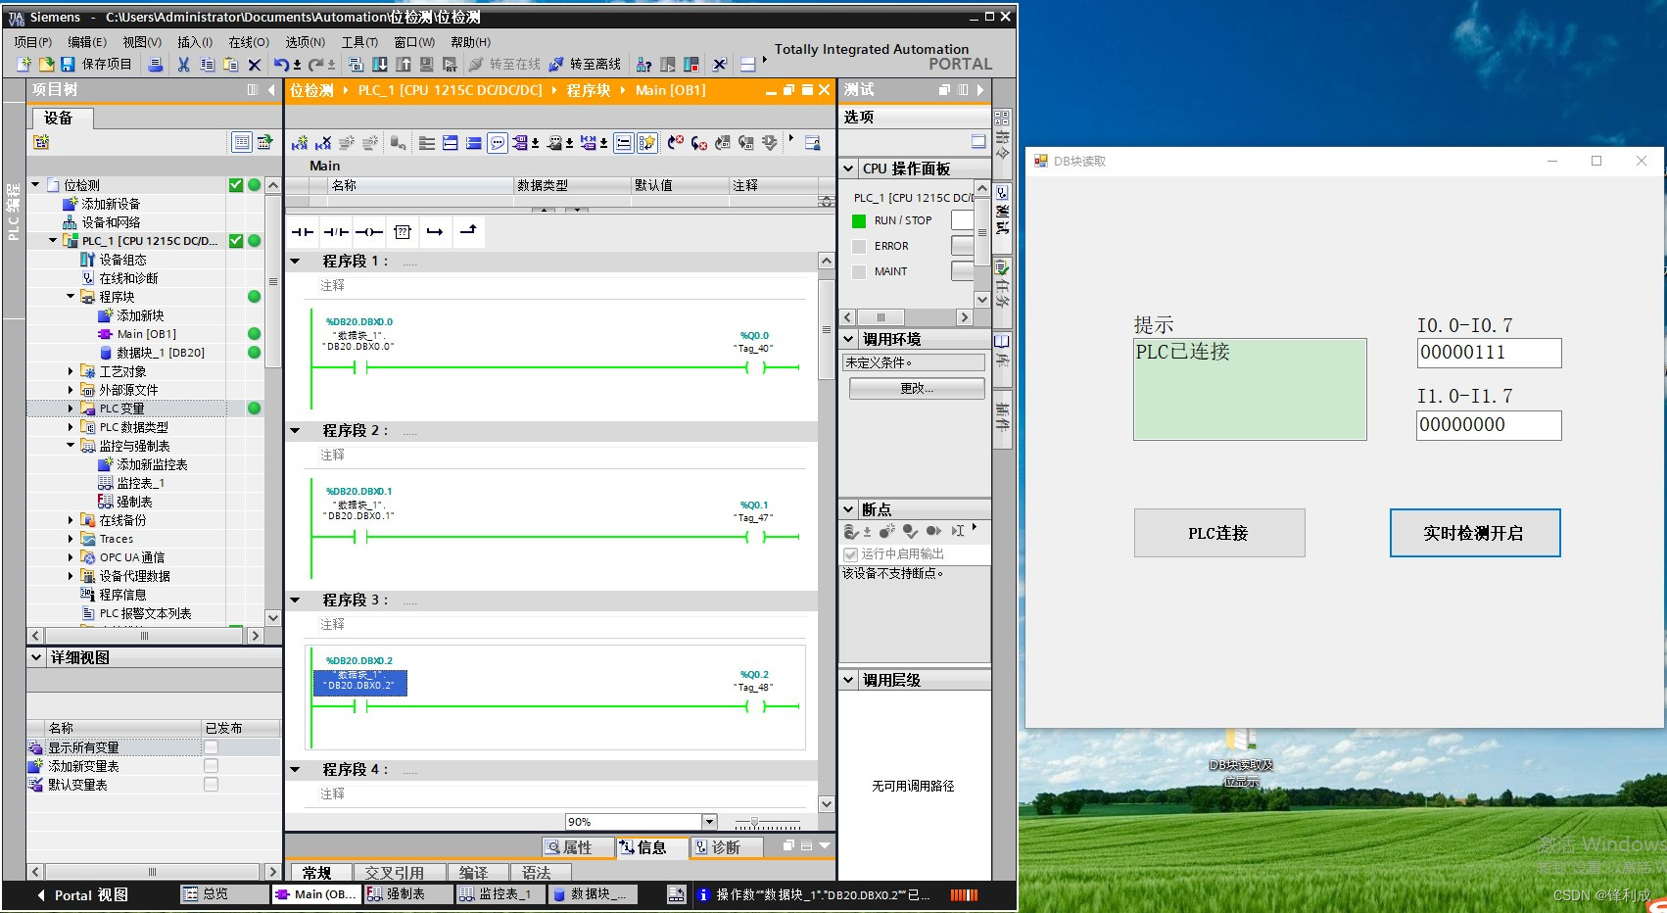
Task: Select the %Q0.1 Tag_47 coil
Action: point(754,537)
